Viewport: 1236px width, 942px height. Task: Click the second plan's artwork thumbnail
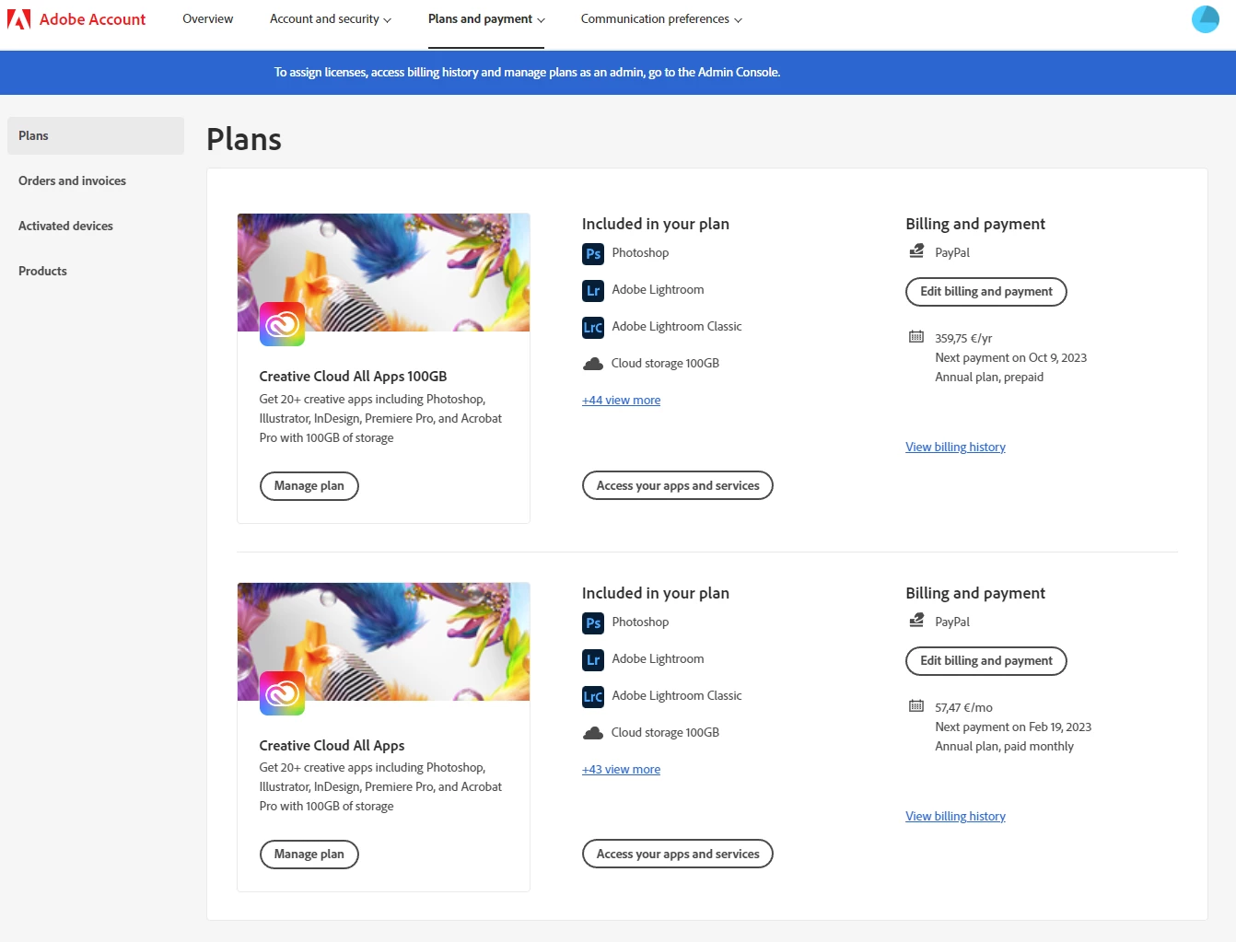click(x=383, y=642)
